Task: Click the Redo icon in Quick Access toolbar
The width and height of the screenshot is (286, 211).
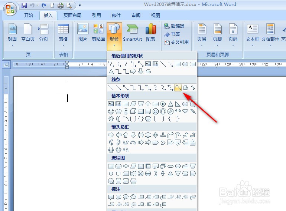Action: 44,5
